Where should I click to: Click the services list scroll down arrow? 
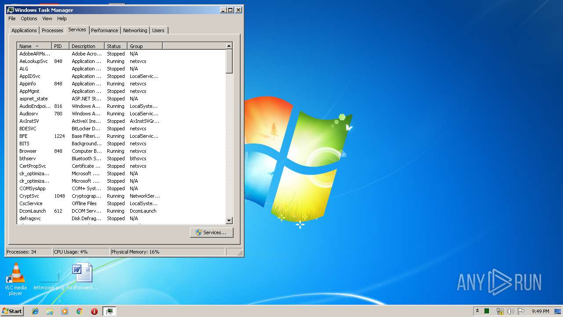click(229, 220)
